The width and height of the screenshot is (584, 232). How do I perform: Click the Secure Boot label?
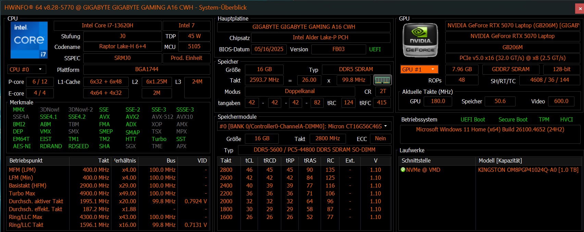[x=513, y=120]
